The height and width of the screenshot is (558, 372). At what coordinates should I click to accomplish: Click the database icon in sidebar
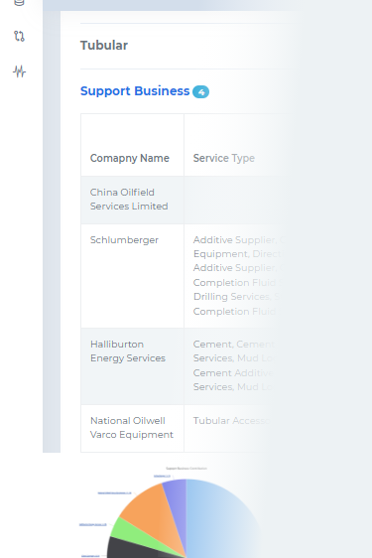pyautogui.click(x=19, y=3)
